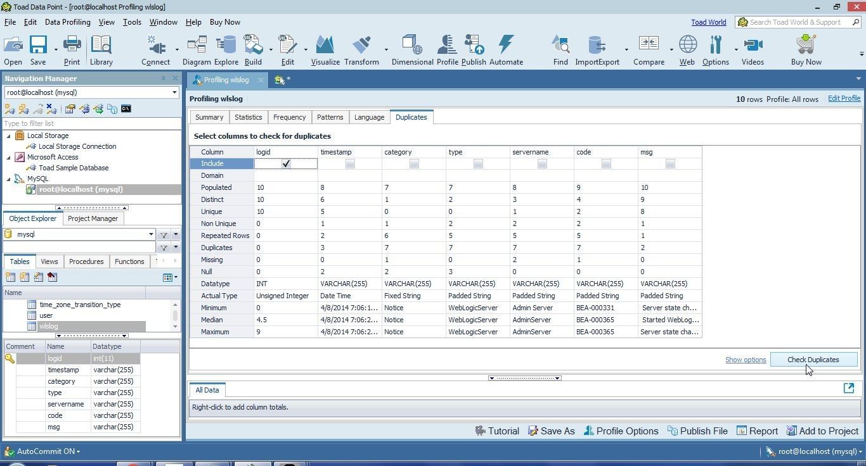The image size is (866, 466).
Task: Launch the Build query tool
Action: 253,51
